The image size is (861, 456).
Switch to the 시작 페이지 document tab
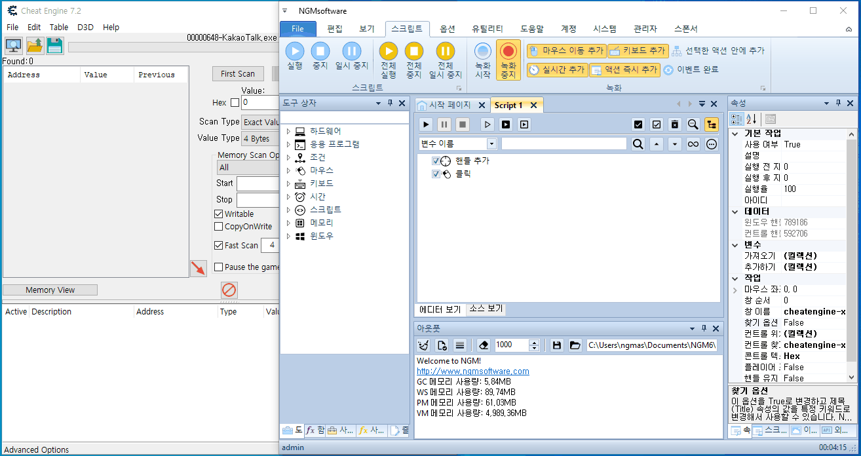[x=450, y=105]
